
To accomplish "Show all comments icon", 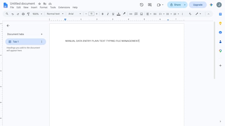I will (150, 5).
